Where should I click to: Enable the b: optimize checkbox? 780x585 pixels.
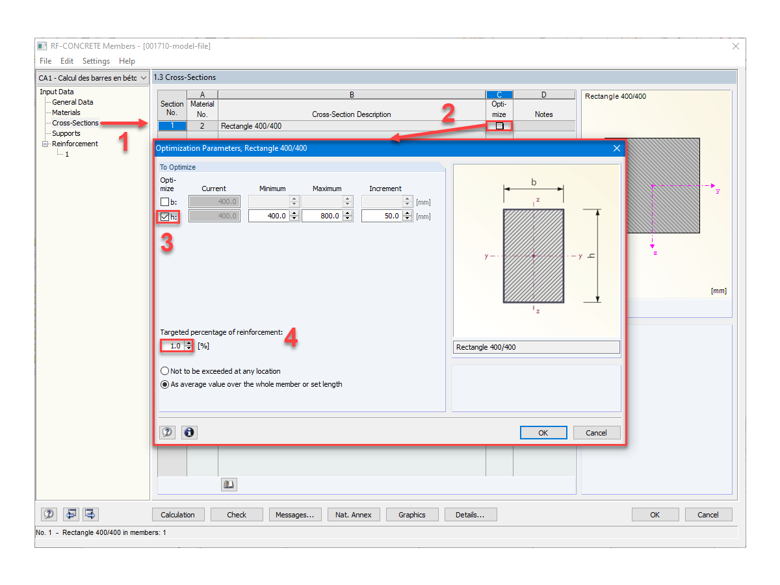[165, 202]
